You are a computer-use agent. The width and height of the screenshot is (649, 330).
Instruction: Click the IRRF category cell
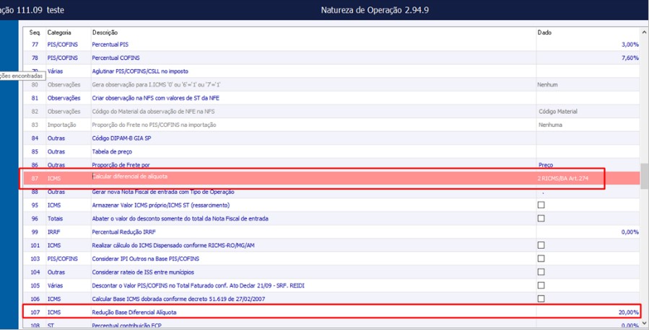coord(54,232)
